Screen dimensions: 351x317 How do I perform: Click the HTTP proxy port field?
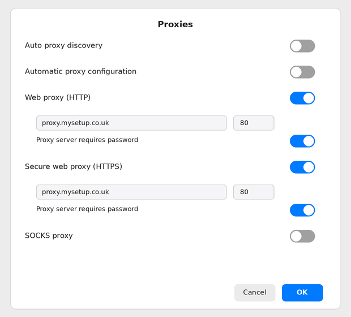click(254, 123)
